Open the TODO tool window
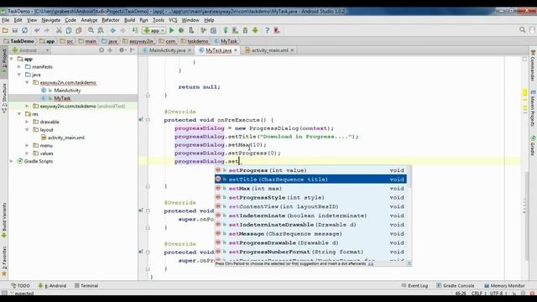The width and height of the screenshot is (537, 302). [x=20, y=285]
